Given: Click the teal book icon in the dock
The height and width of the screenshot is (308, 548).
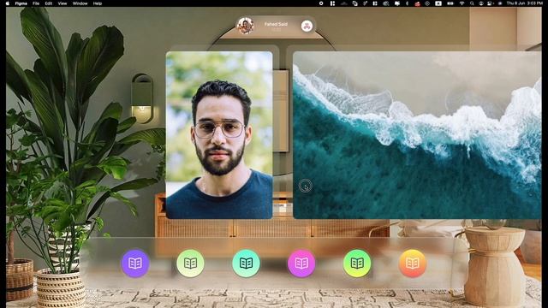Looking at the screenshot, I should click(x=246, y=264).
